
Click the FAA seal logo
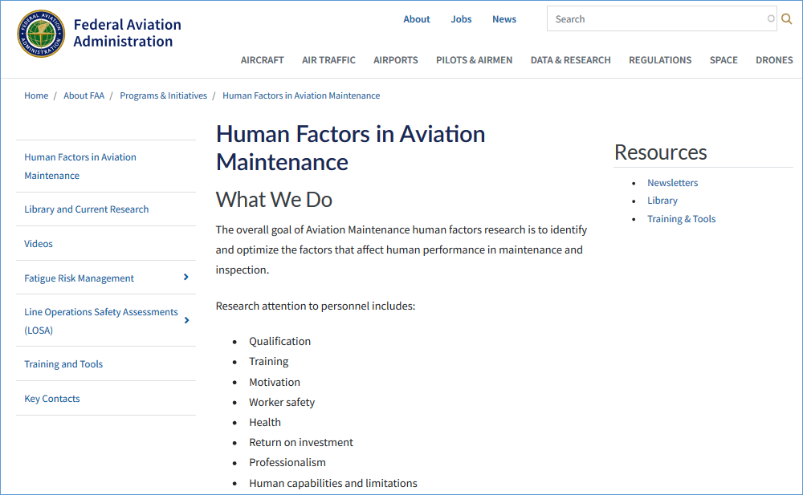[40, 34]
